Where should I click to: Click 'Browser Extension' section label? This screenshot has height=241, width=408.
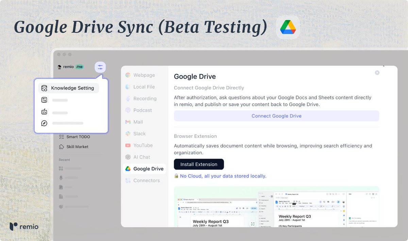[195, 136]
